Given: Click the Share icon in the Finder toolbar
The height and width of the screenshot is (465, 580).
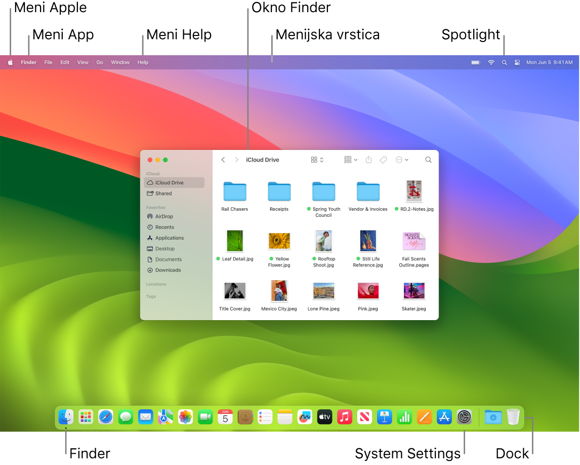Looking at the screenshot, I should point(368,159).
